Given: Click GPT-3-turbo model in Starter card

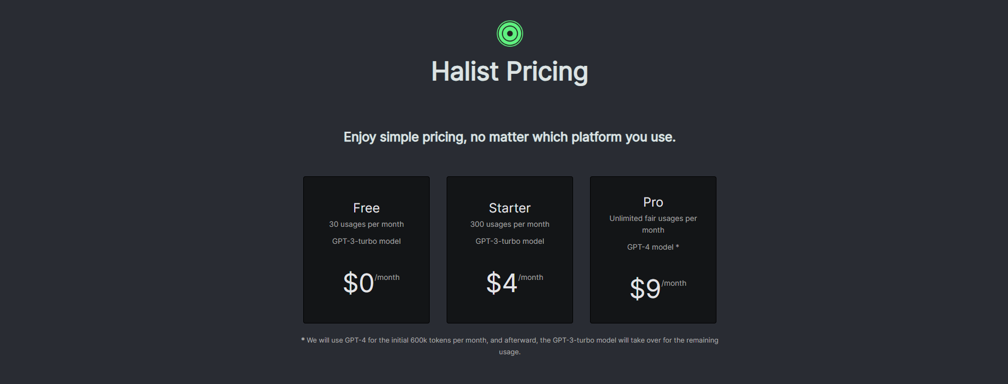Looking at the screenshot, I should tap(510, 241).
